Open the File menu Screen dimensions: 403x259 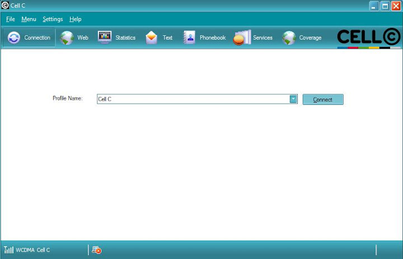coord(11,19)
